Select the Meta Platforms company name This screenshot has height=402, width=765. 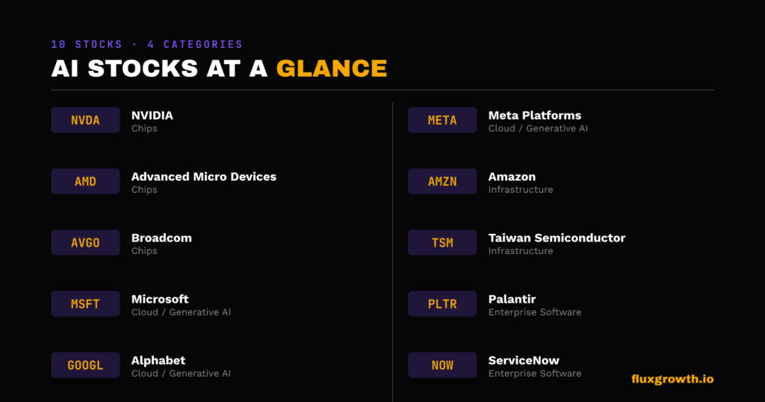pos(535,116)
